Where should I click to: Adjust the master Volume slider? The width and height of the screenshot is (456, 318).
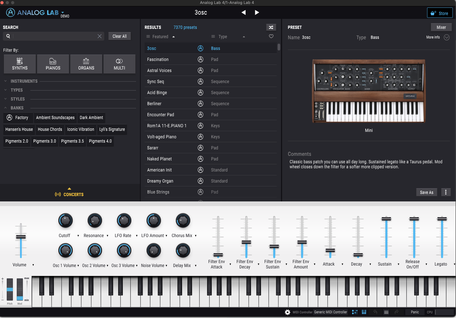click(x=21, y=237)
